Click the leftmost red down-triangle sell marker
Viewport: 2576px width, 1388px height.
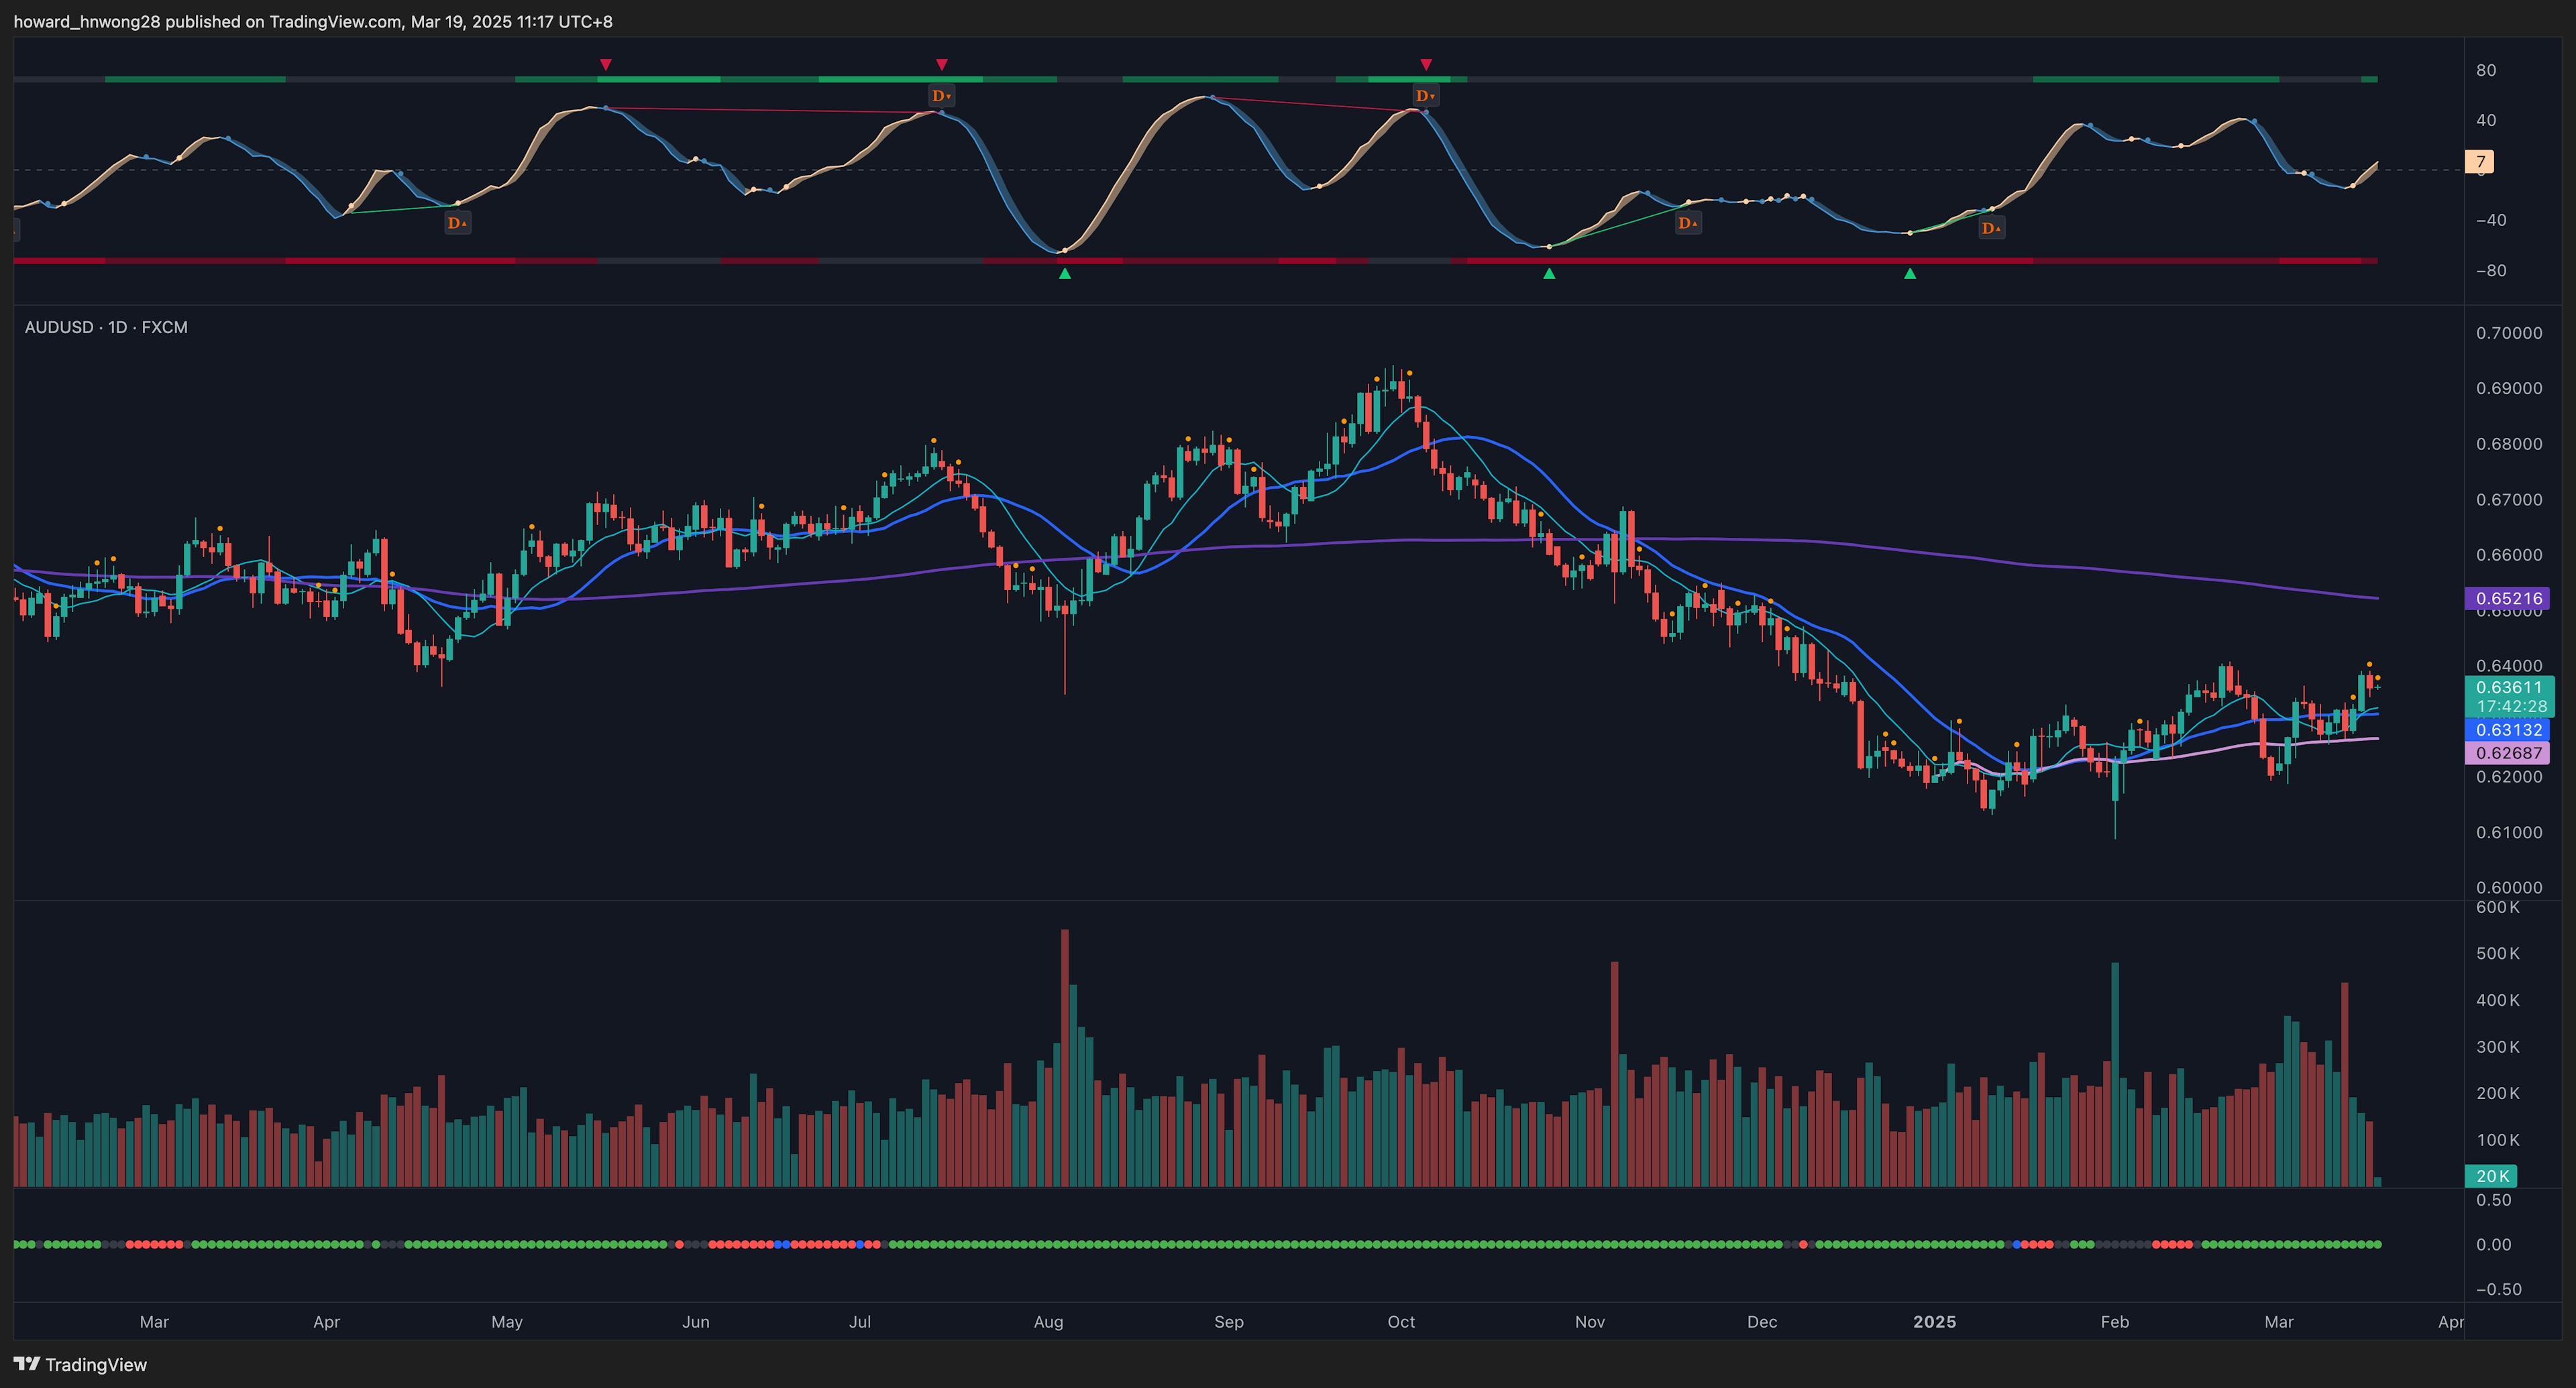tap(605, 65)
